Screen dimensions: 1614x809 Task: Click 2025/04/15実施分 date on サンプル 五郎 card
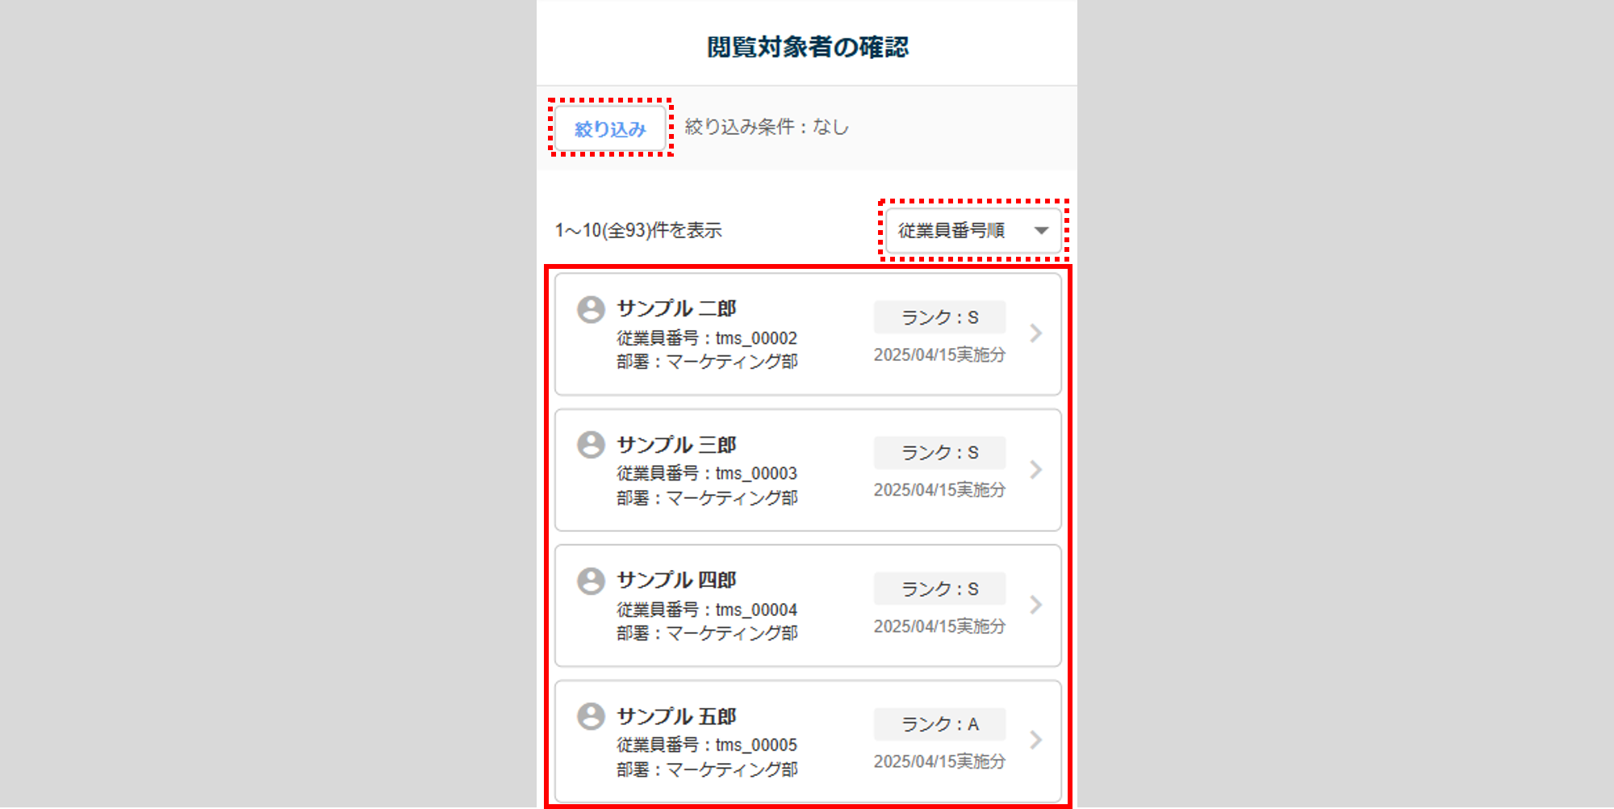pos(939,761)
